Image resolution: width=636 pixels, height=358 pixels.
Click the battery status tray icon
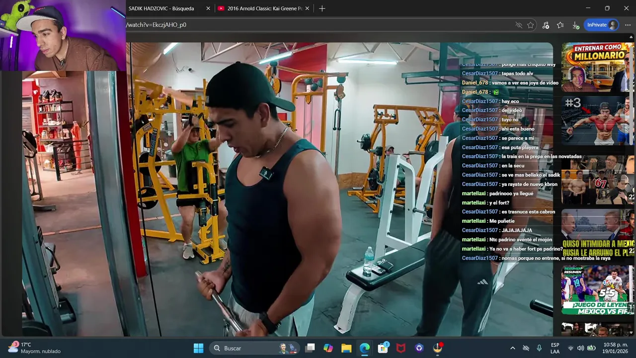pos(591,348)
